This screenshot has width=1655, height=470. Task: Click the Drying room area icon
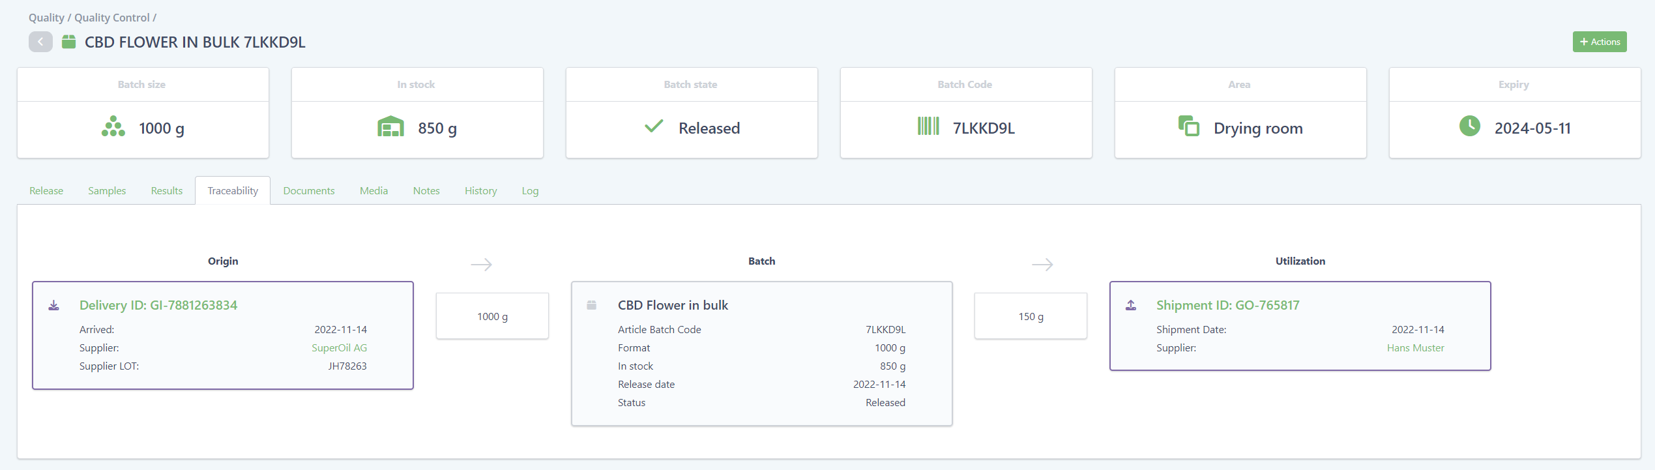pos(1188,126)
